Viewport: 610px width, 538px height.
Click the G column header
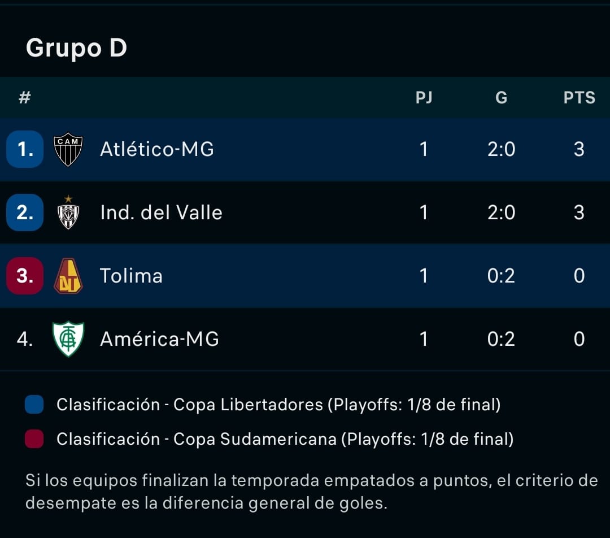point(501,98)
